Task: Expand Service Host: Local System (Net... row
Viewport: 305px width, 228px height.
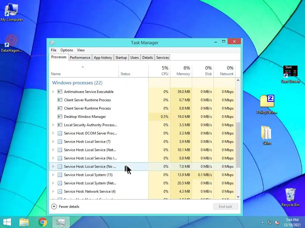Action: 53,183
